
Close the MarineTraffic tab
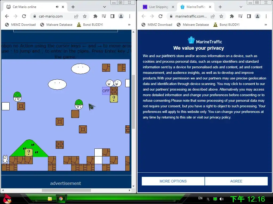[x=210, y=7]
